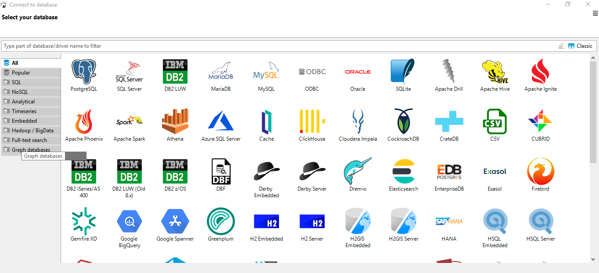Switch to the Graph databases category
Viewport: 599px width, 273px height.
click(31, 150)
